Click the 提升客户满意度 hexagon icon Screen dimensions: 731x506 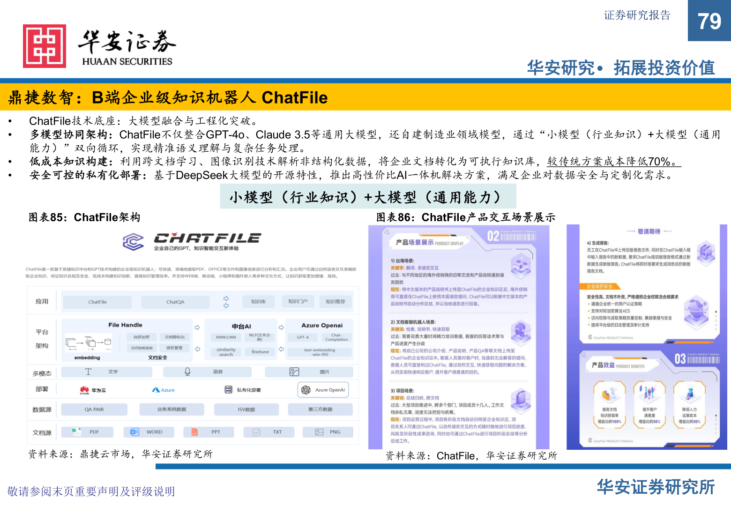(649, 393)
